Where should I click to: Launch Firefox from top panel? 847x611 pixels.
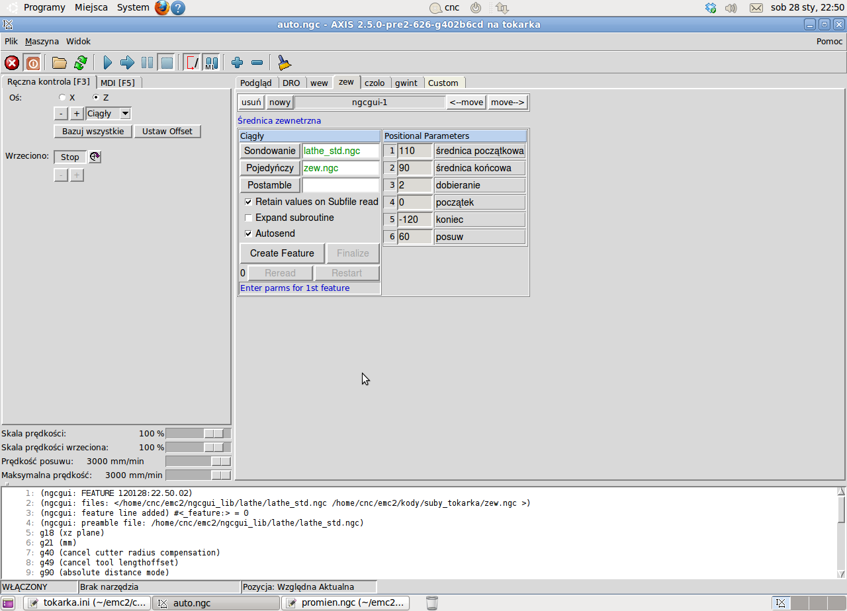pos(162,8)
